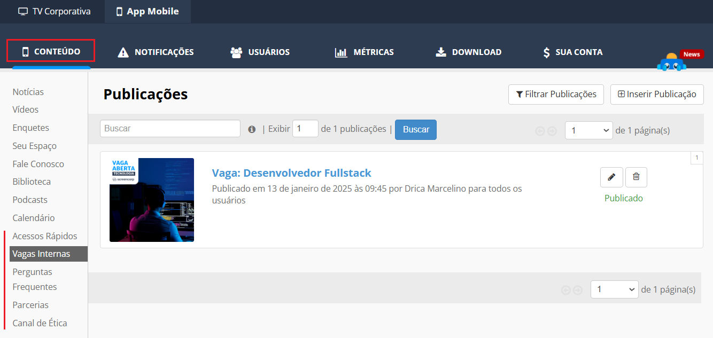Switch to the TV Corporativa tab
Viewport: 713px width, 338px height.
55,11
